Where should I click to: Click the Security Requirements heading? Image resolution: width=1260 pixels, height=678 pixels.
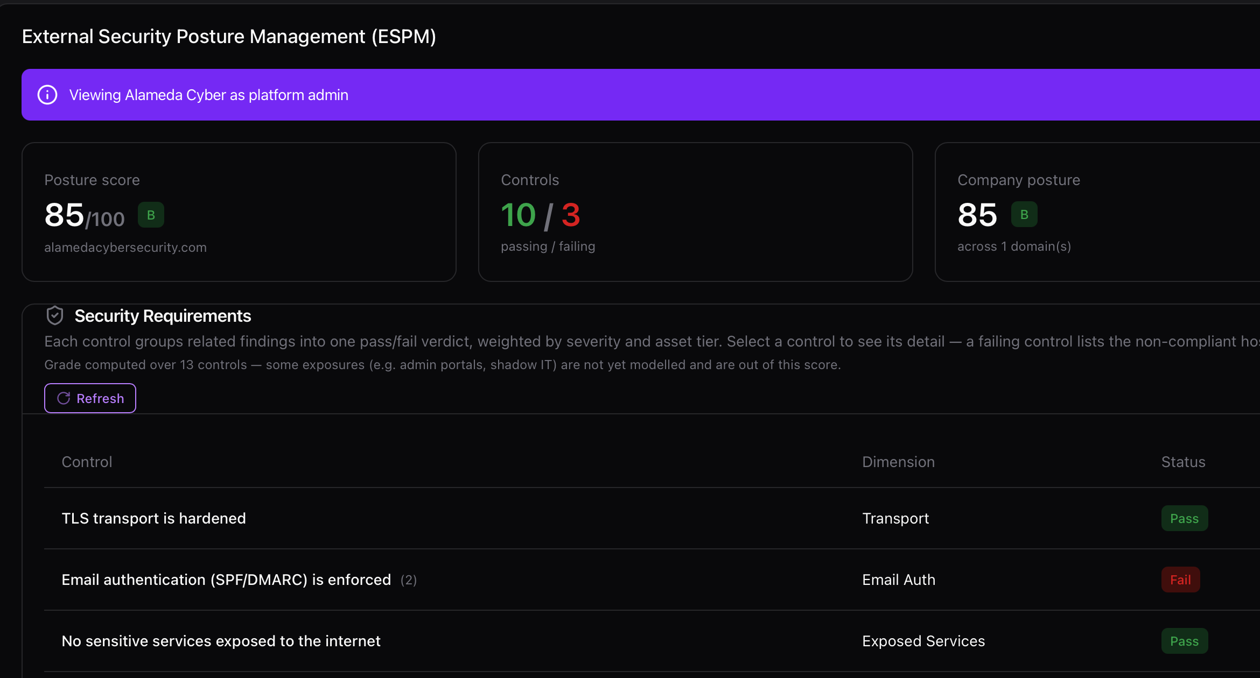click(163, 315)
